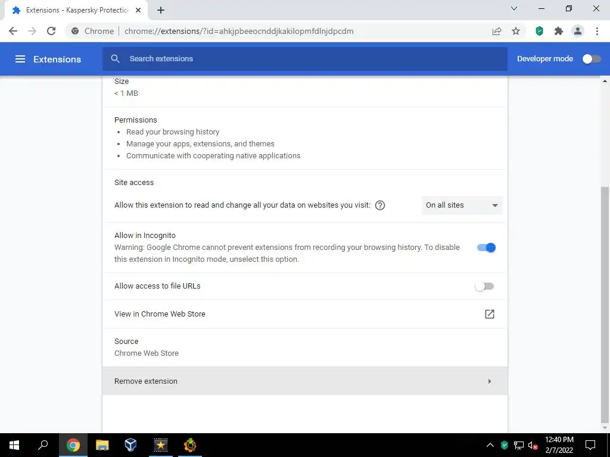Expand Remove extension arrow

490,381
